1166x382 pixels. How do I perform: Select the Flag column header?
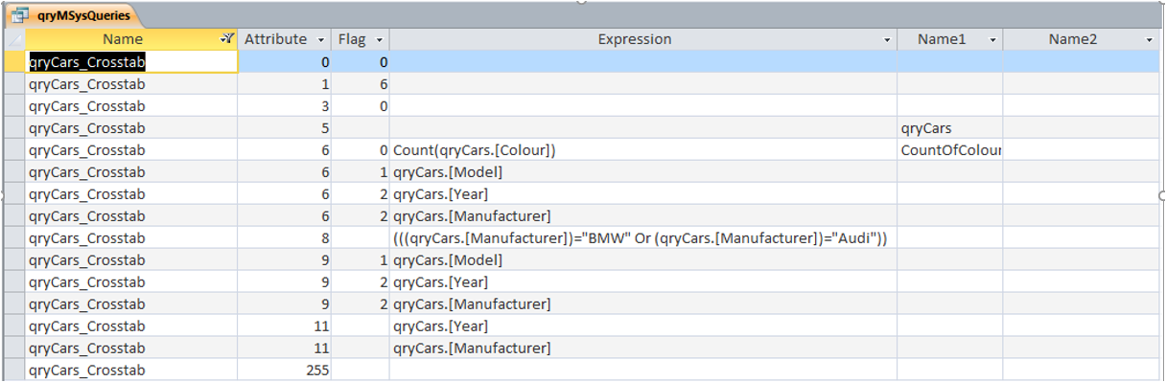tap(361, 39)
